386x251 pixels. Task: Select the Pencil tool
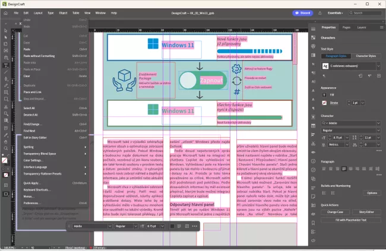point(6,85)
